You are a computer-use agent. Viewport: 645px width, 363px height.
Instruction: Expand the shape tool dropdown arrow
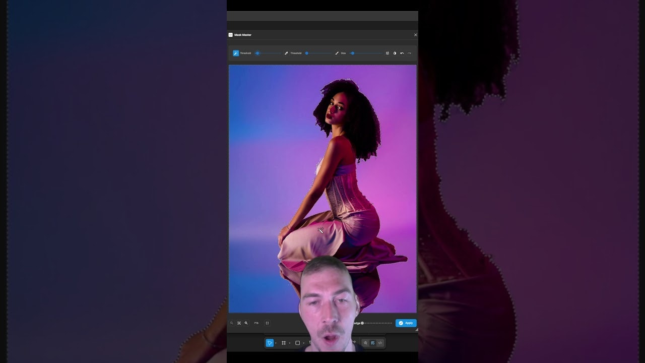click(x=303, y=343)
